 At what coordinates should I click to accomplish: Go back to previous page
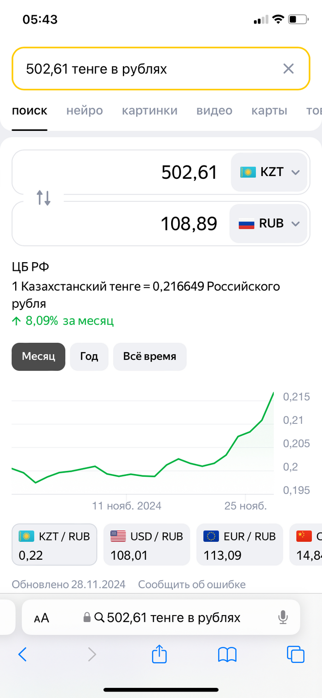click(23, 654)
